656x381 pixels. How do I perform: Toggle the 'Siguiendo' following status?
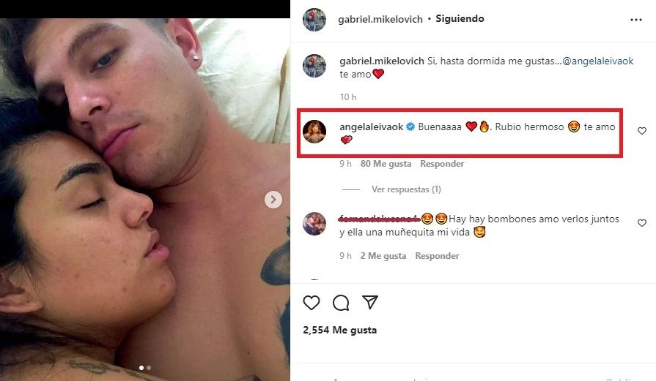[x=460, y=19]
